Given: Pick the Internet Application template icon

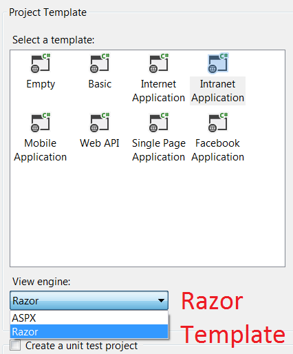Looking at the screenshot, I should [159, 63].
